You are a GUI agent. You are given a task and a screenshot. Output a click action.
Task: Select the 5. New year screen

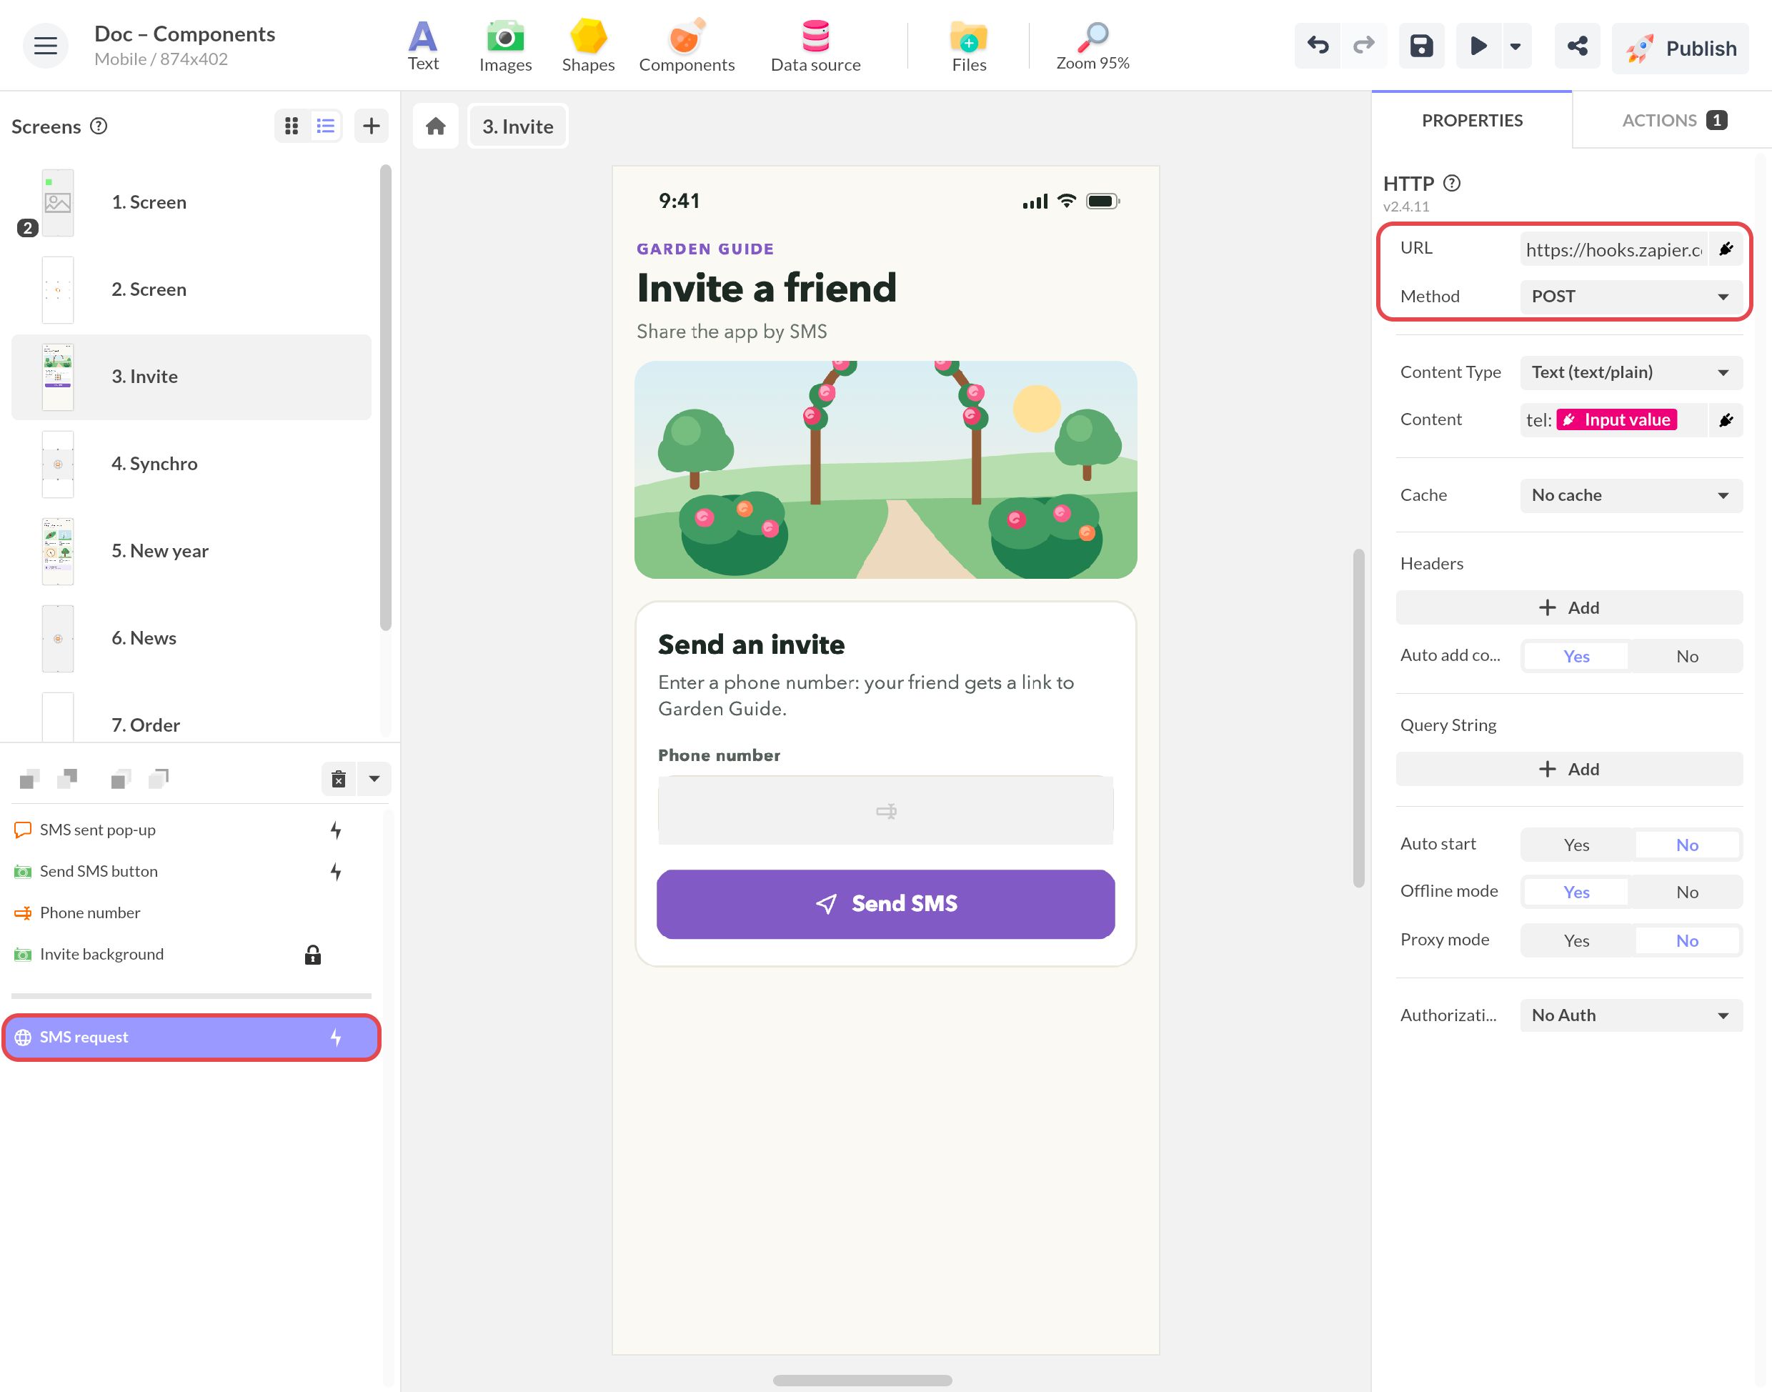pyautogui.click(x=191, y=551)
